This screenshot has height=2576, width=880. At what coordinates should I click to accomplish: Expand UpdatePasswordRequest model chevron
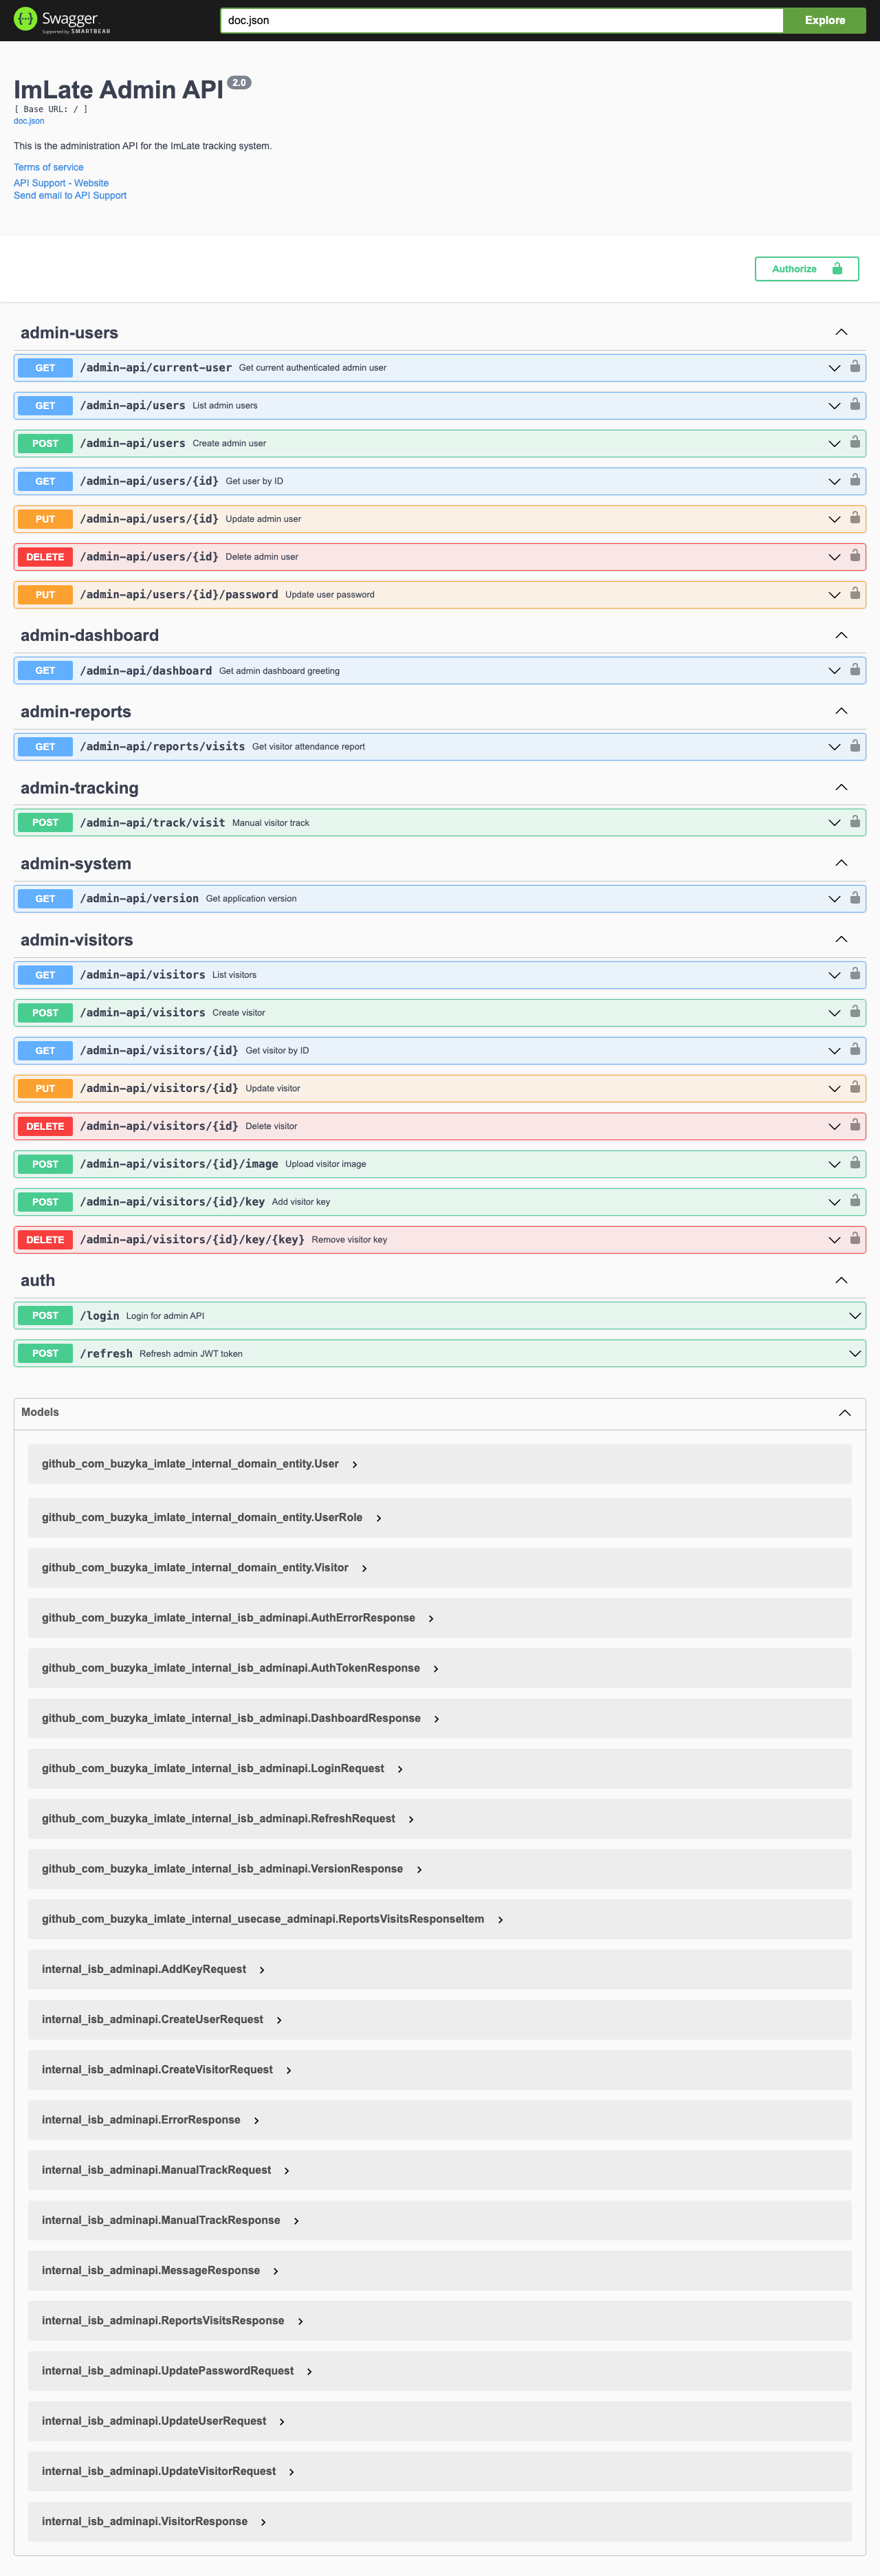pos(310,2372)
